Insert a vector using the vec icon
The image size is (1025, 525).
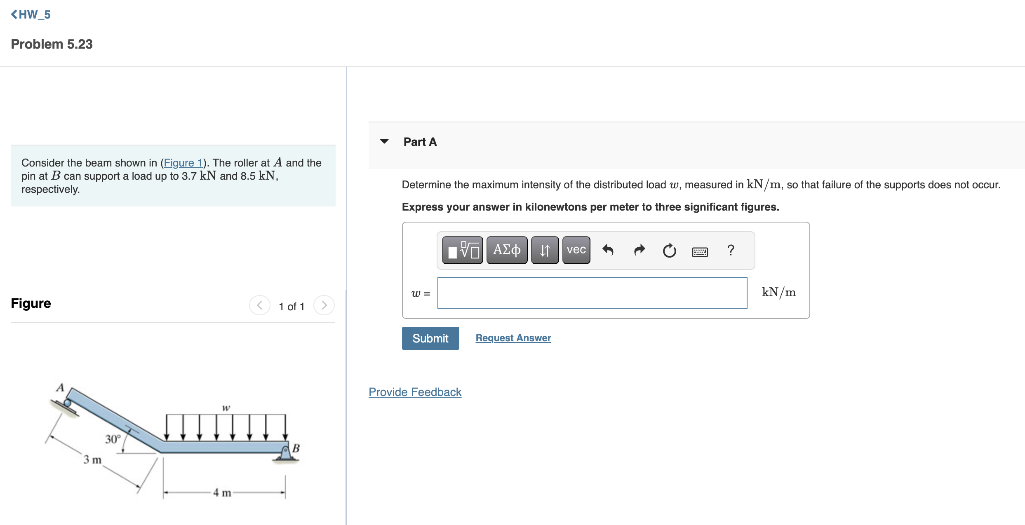[x=576, y=250]
